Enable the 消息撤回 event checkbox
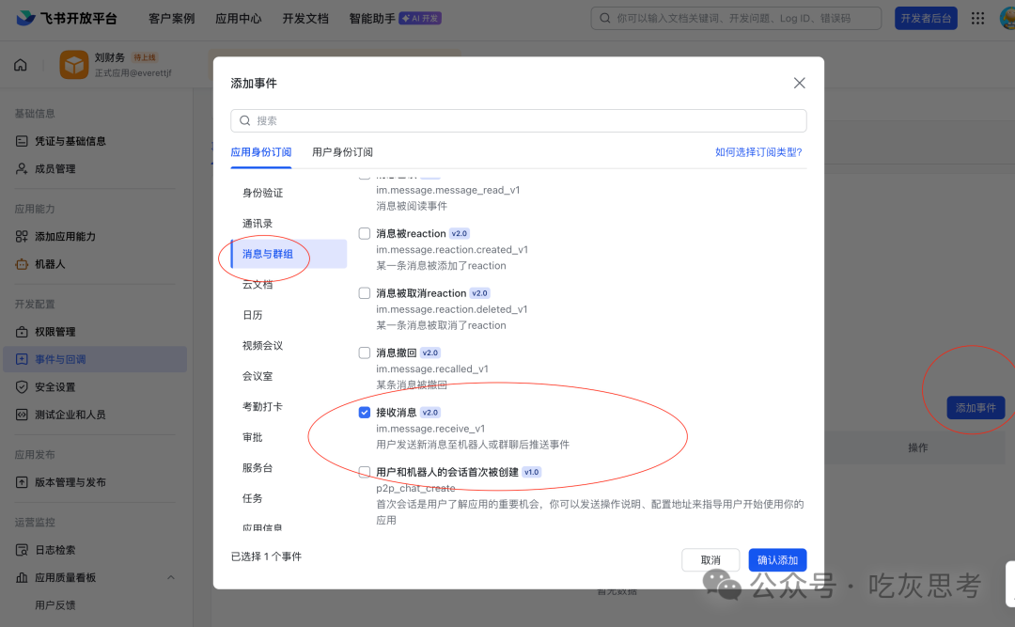Screen dimensions: 1015x627 pos(364,352)
